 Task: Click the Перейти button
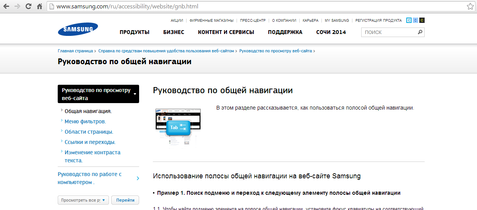[125, 200]
